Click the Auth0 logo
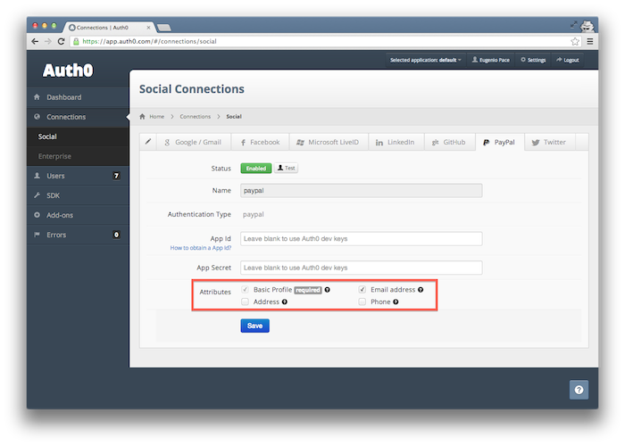 [x=68, y=70]
